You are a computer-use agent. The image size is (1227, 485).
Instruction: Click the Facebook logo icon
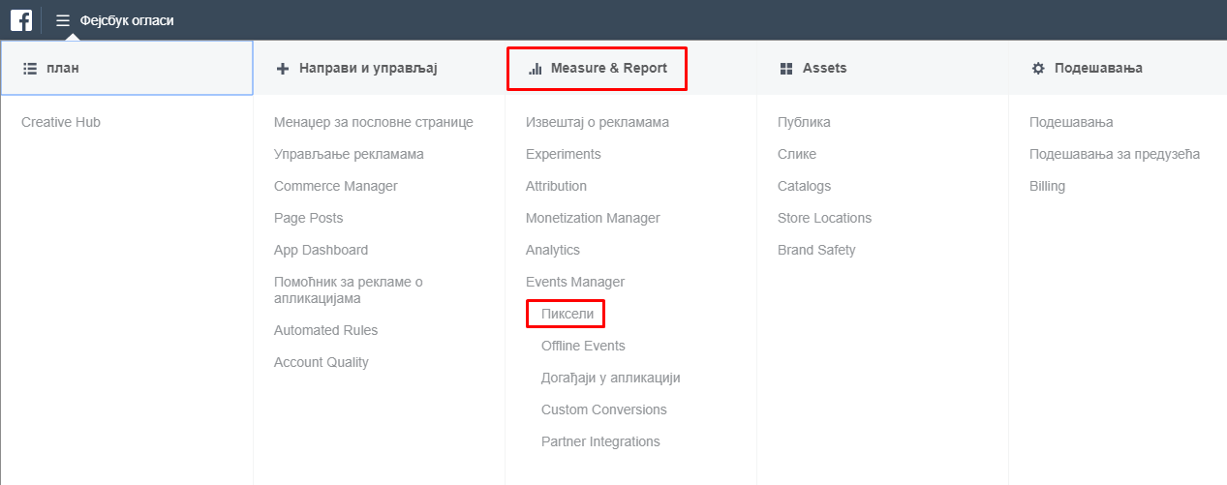[20, 19]
